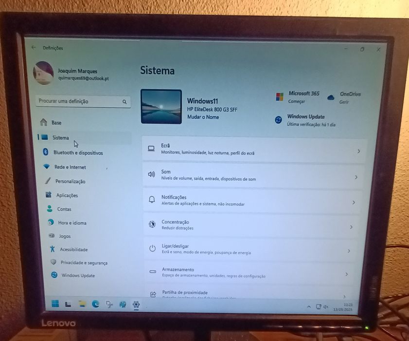Screen dimensions: 409x341
Task: Click the volume icon in system tray
Action: pyautogui.click(x=326, y=307)
